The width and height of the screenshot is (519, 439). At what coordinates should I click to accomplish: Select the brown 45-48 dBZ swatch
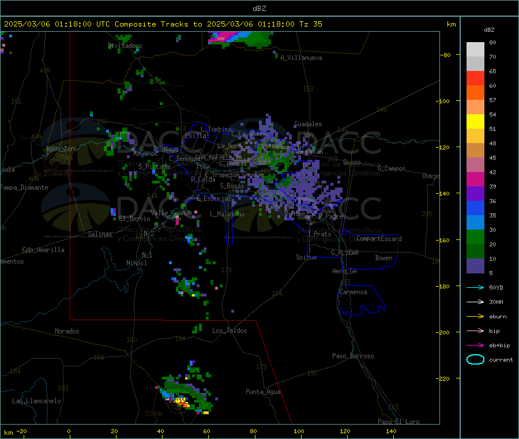coord(475,151)
